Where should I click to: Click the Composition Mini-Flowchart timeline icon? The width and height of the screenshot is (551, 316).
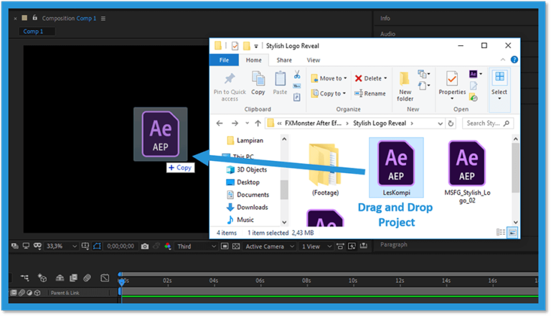[x=24, y=278]
